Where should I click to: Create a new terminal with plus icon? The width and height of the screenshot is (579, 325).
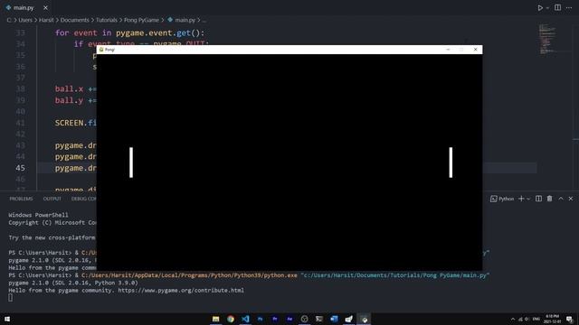point(521,199)
